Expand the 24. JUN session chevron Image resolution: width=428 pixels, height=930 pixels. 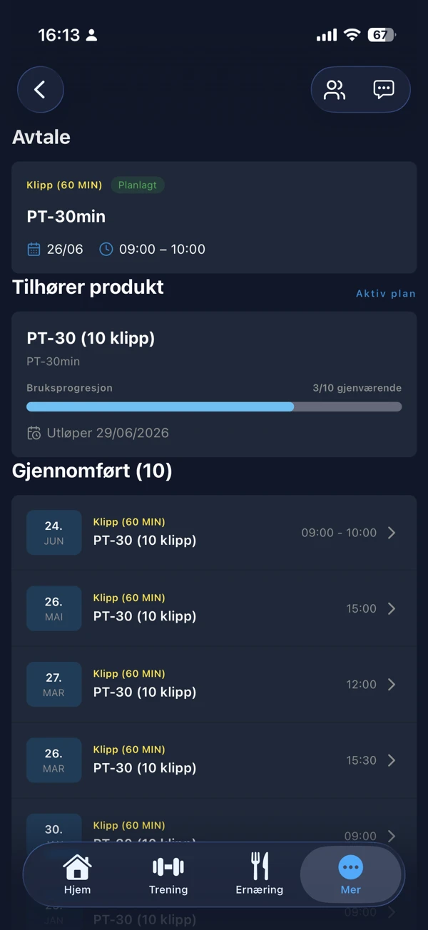[392, 533]
